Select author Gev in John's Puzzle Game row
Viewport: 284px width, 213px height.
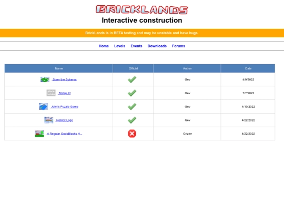187,107
